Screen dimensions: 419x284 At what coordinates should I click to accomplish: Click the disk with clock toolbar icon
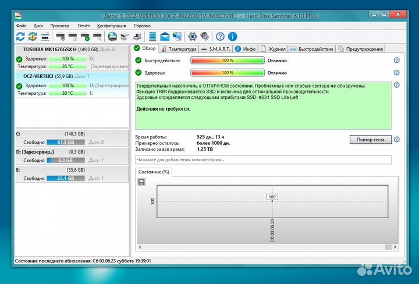(x=73, y=37)
